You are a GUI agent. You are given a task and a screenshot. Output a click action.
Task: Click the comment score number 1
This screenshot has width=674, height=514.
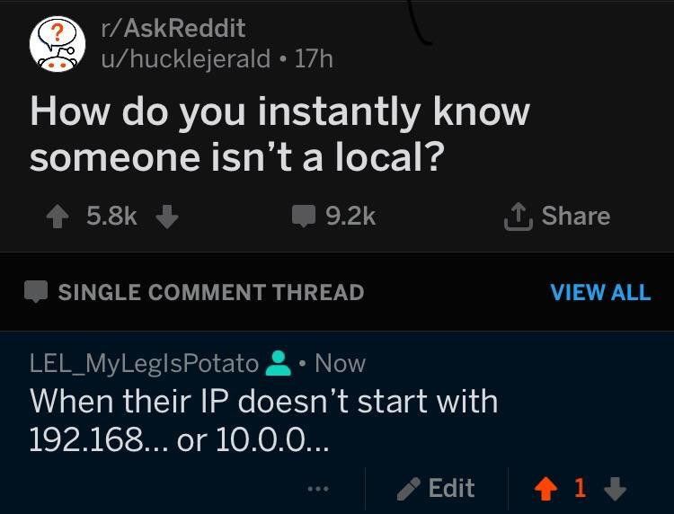pyautogui.click(x=580, y=488)
